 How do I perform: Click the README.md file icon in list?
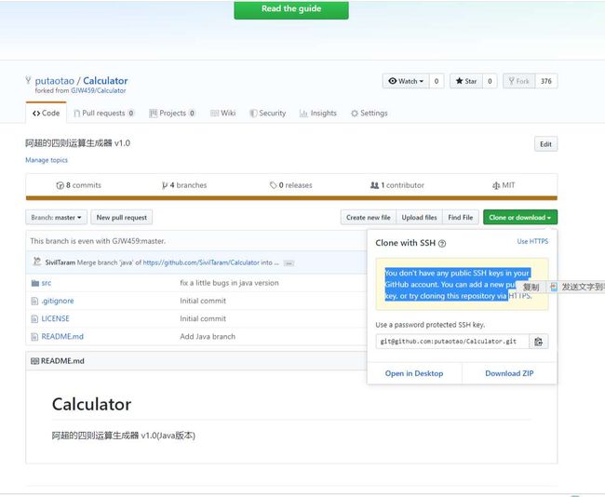point(34,337)
